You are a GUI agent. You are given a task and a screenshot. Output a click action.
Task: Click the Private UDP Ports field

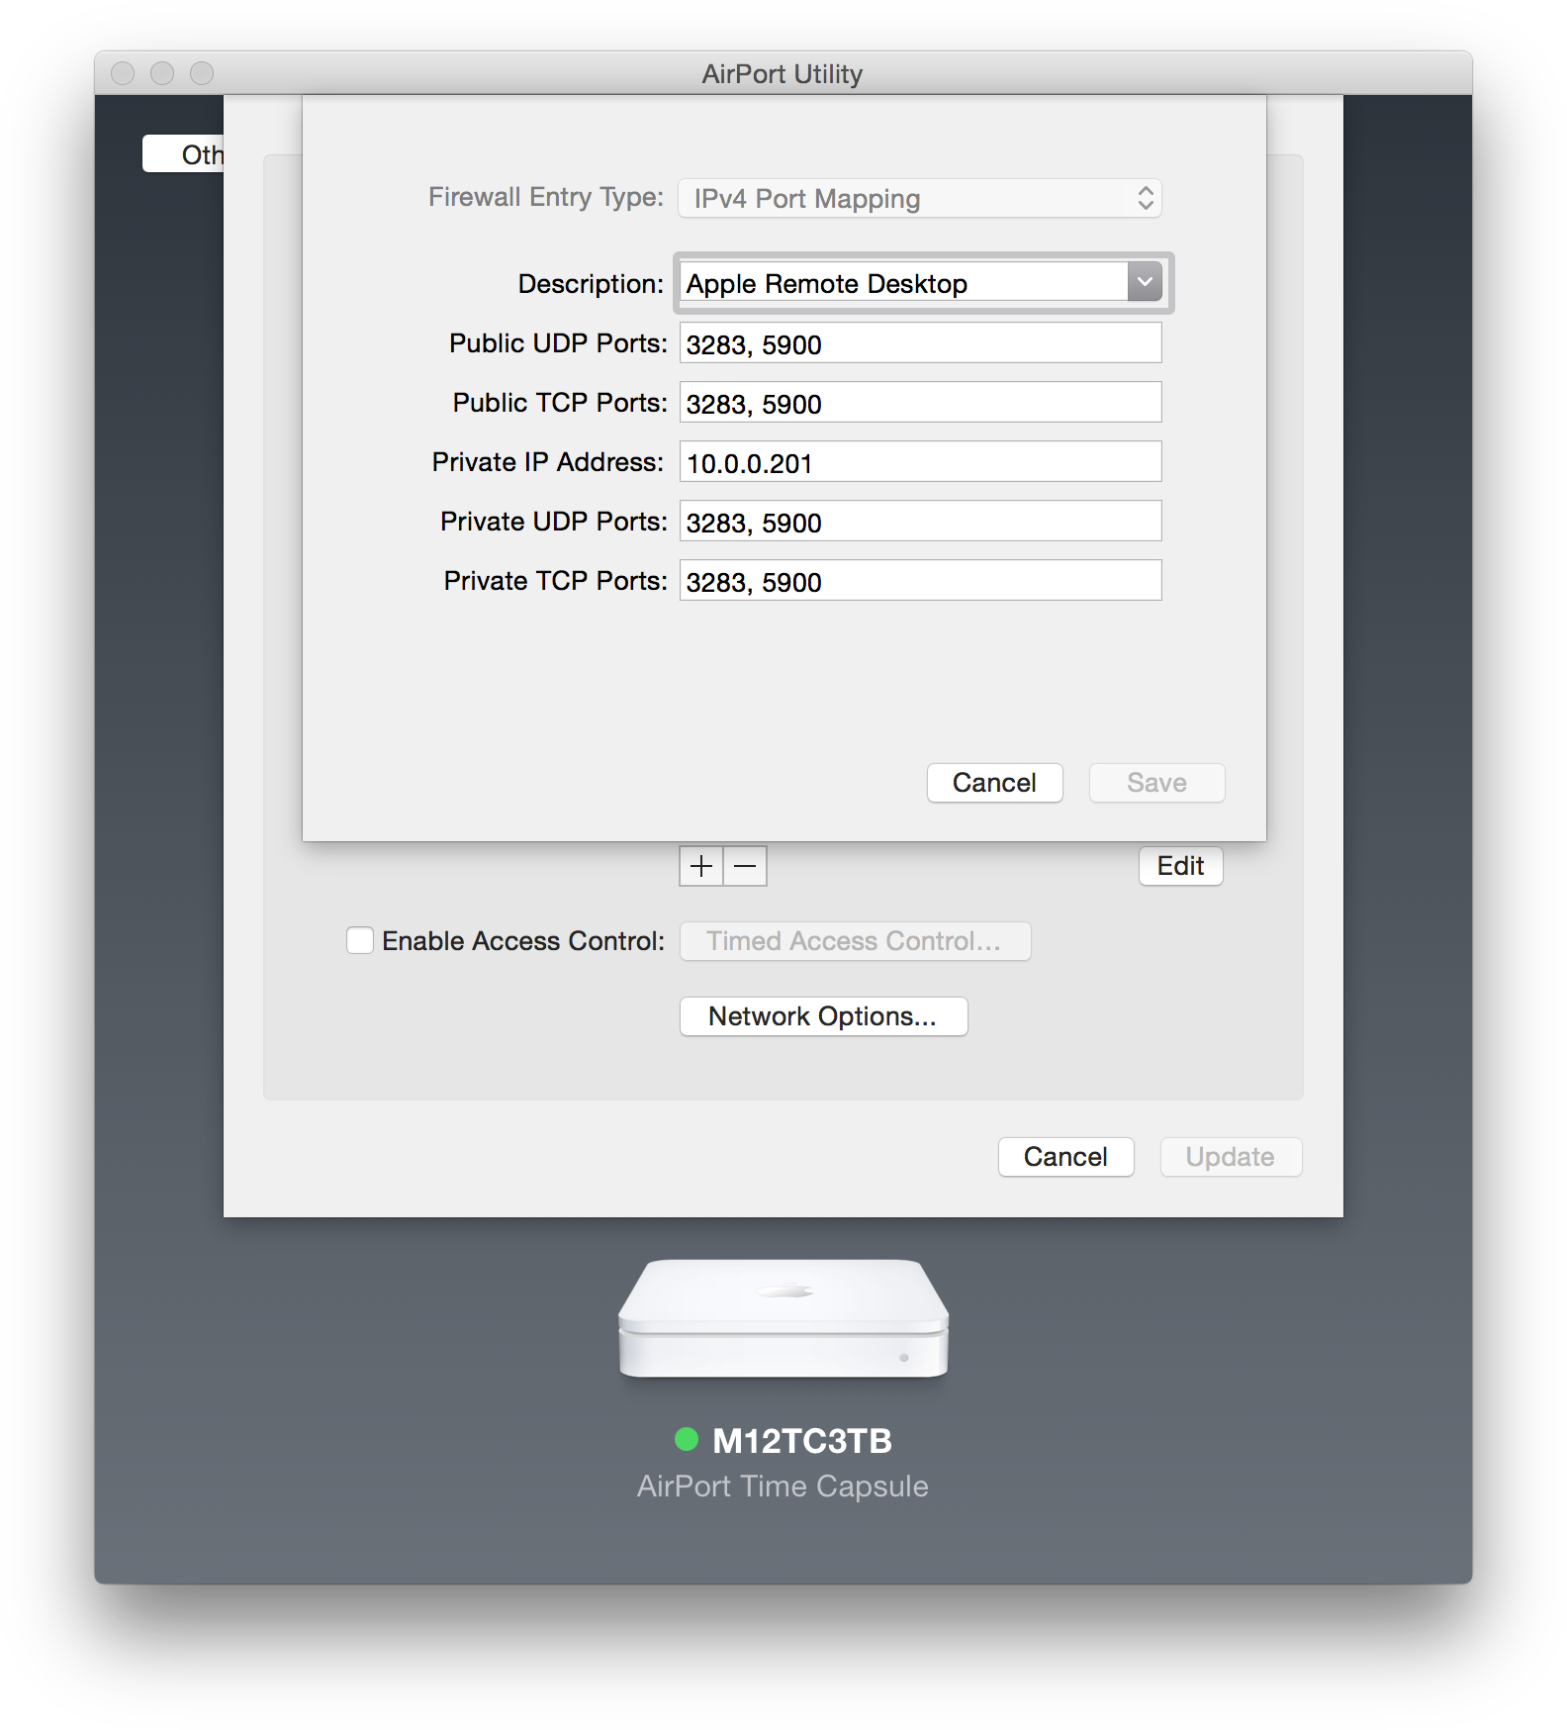pyautogui.click(x=920, y=522)
